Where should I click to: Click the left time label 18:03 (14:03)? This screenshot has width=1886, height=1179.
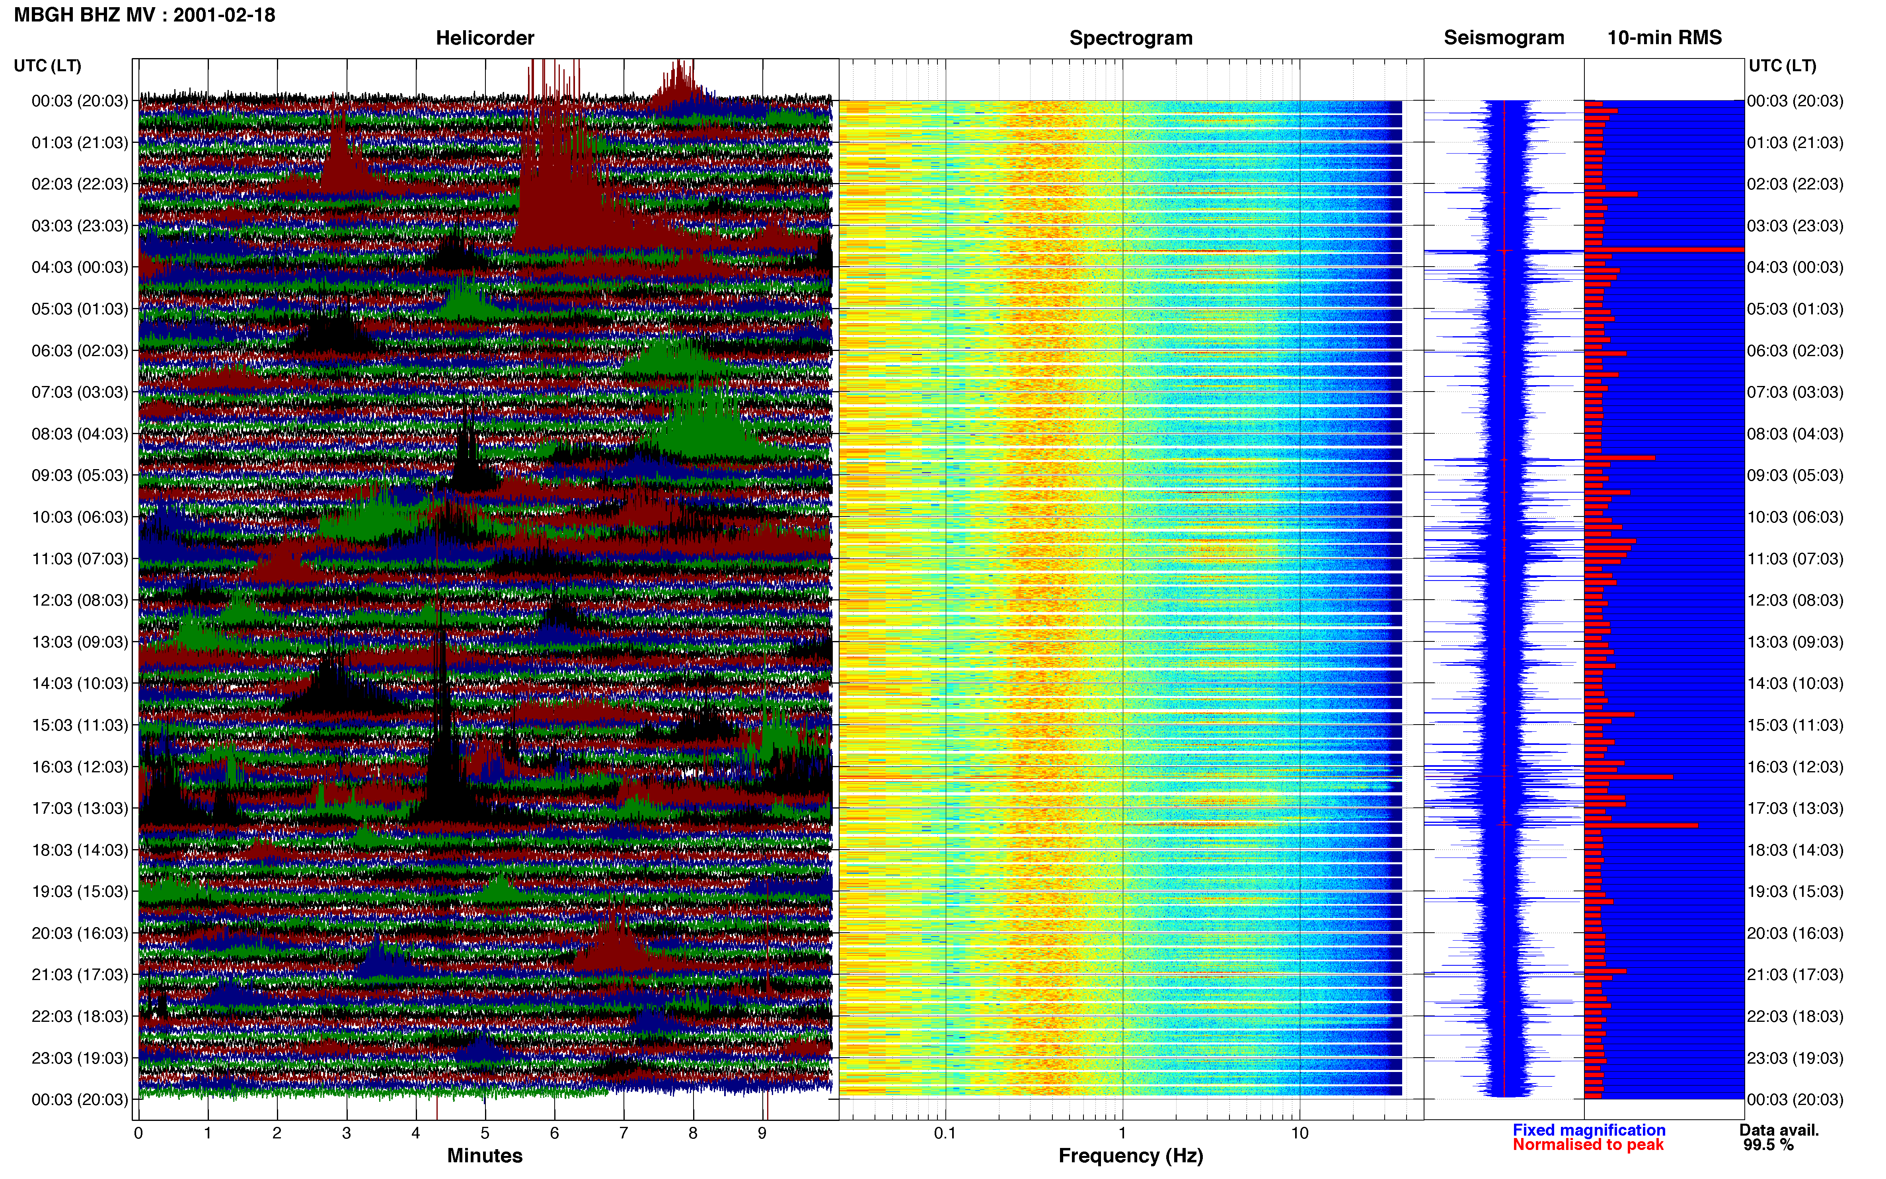pyautogui.click(x=80, y=850)
